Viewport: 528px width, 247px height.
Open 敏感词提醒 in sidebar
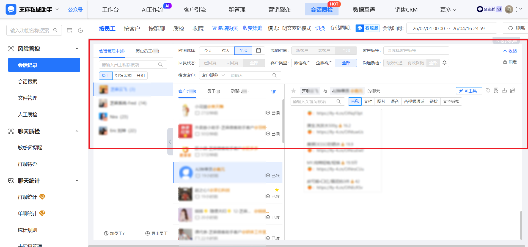[30, 147]
